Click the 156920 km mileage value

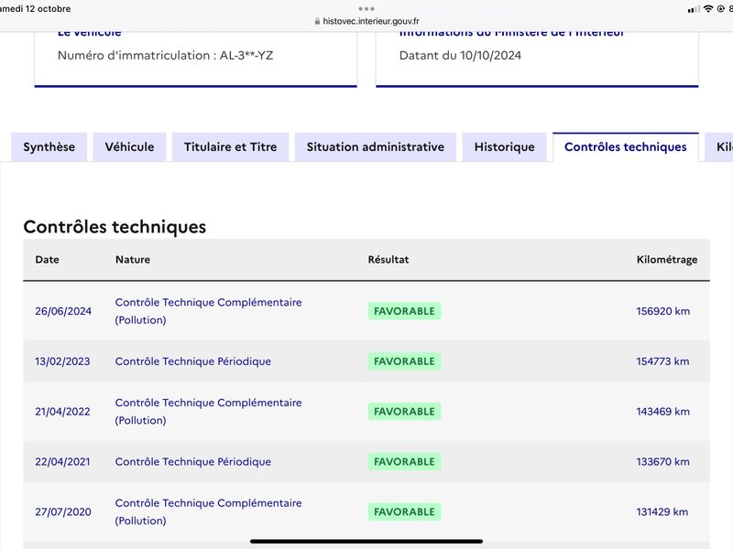coord(662,311)
